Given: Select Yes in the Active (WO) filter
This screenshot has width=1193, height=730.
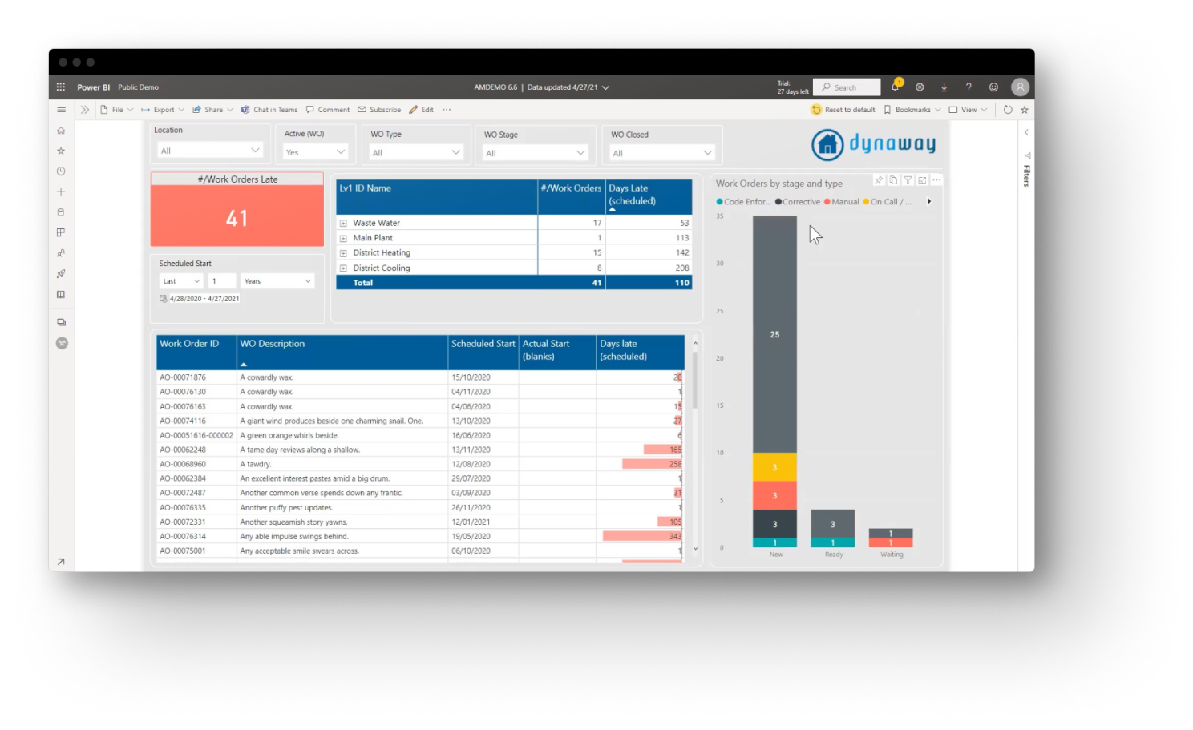Looking at the screenshot, I should (x=314, y=152).
